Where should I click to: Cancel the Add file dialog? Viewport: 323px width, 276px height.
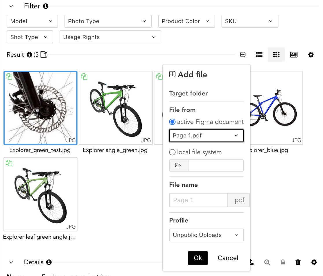pos(228,258)
